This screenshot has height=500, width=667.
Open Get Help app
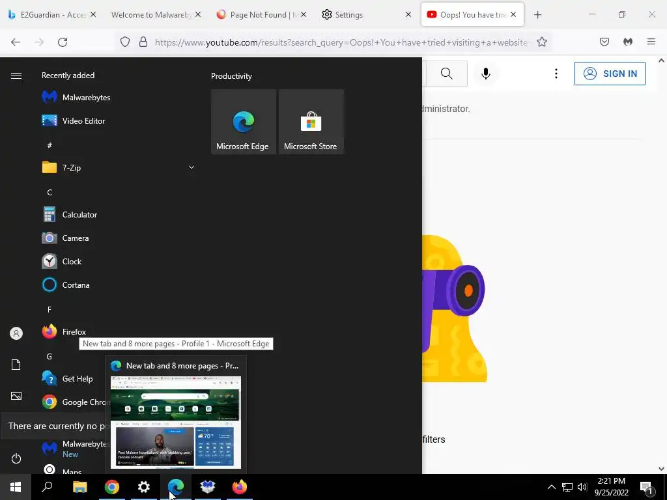68,378
